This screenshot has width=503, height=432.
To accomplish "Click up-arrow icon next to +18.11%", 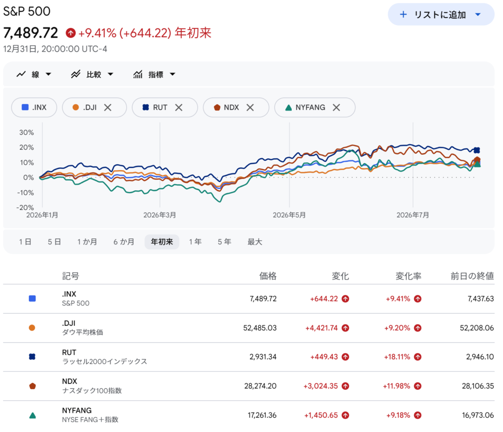I will click(x=418, y=357).
